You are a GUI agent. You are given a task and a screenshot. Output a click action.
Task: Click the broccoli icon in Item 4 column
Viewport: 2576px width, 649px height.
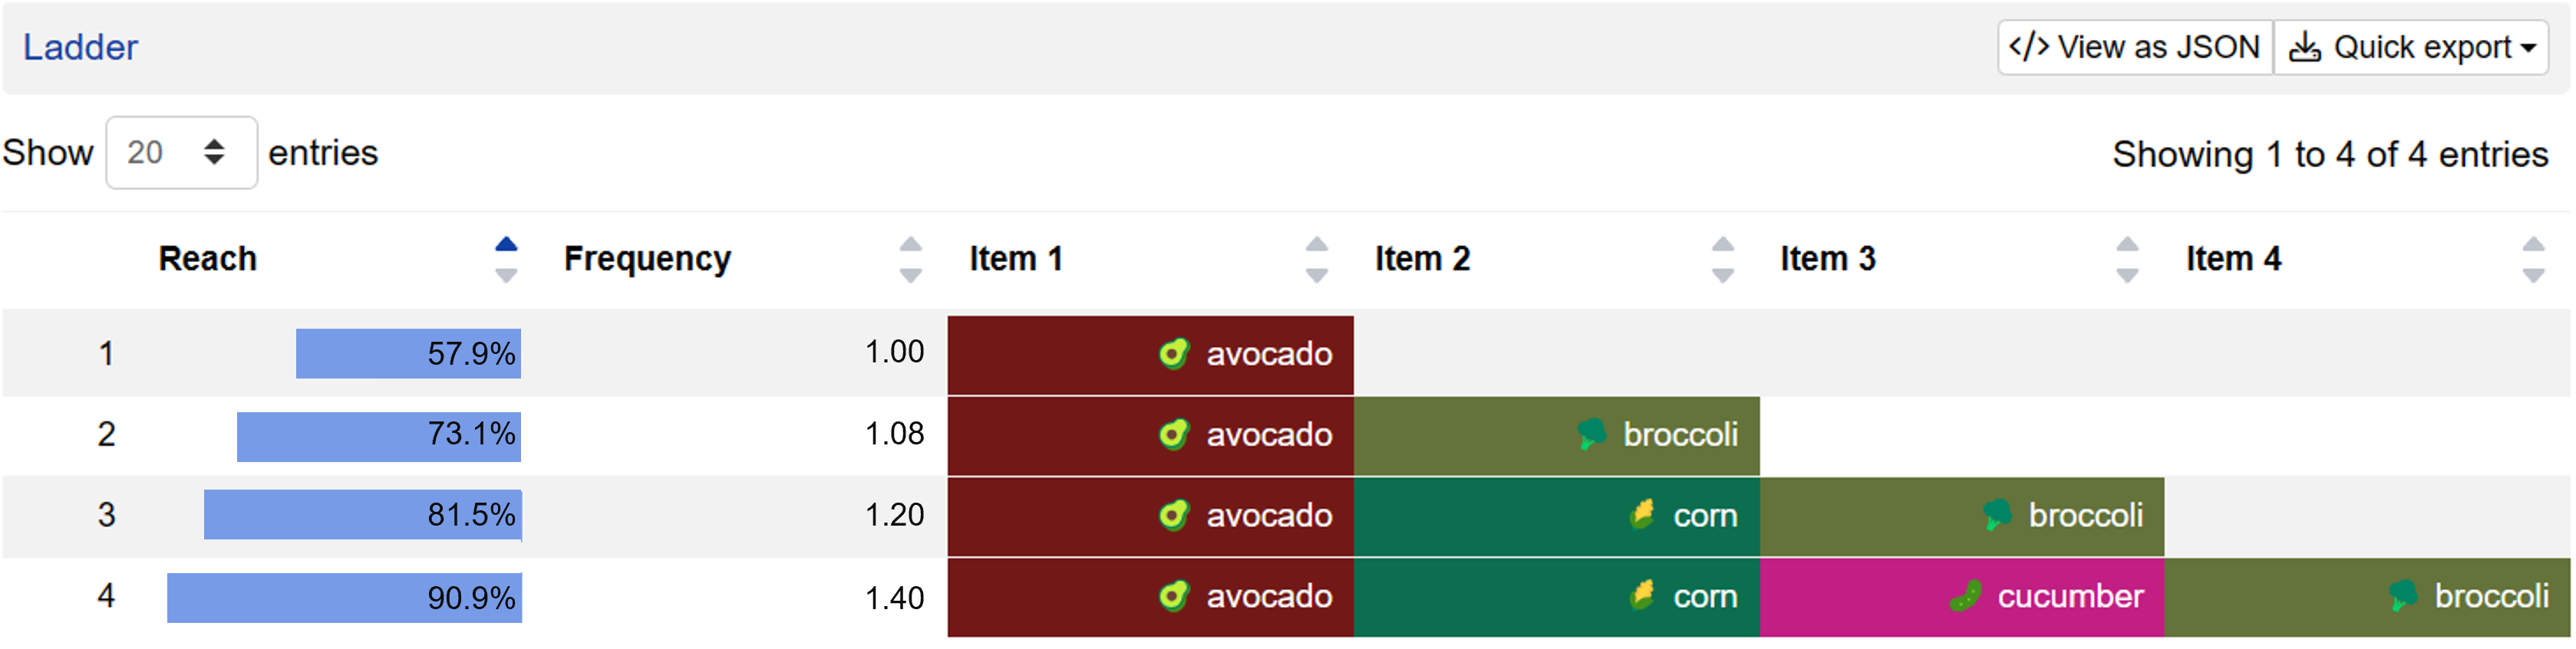[x=2402, y=596]
